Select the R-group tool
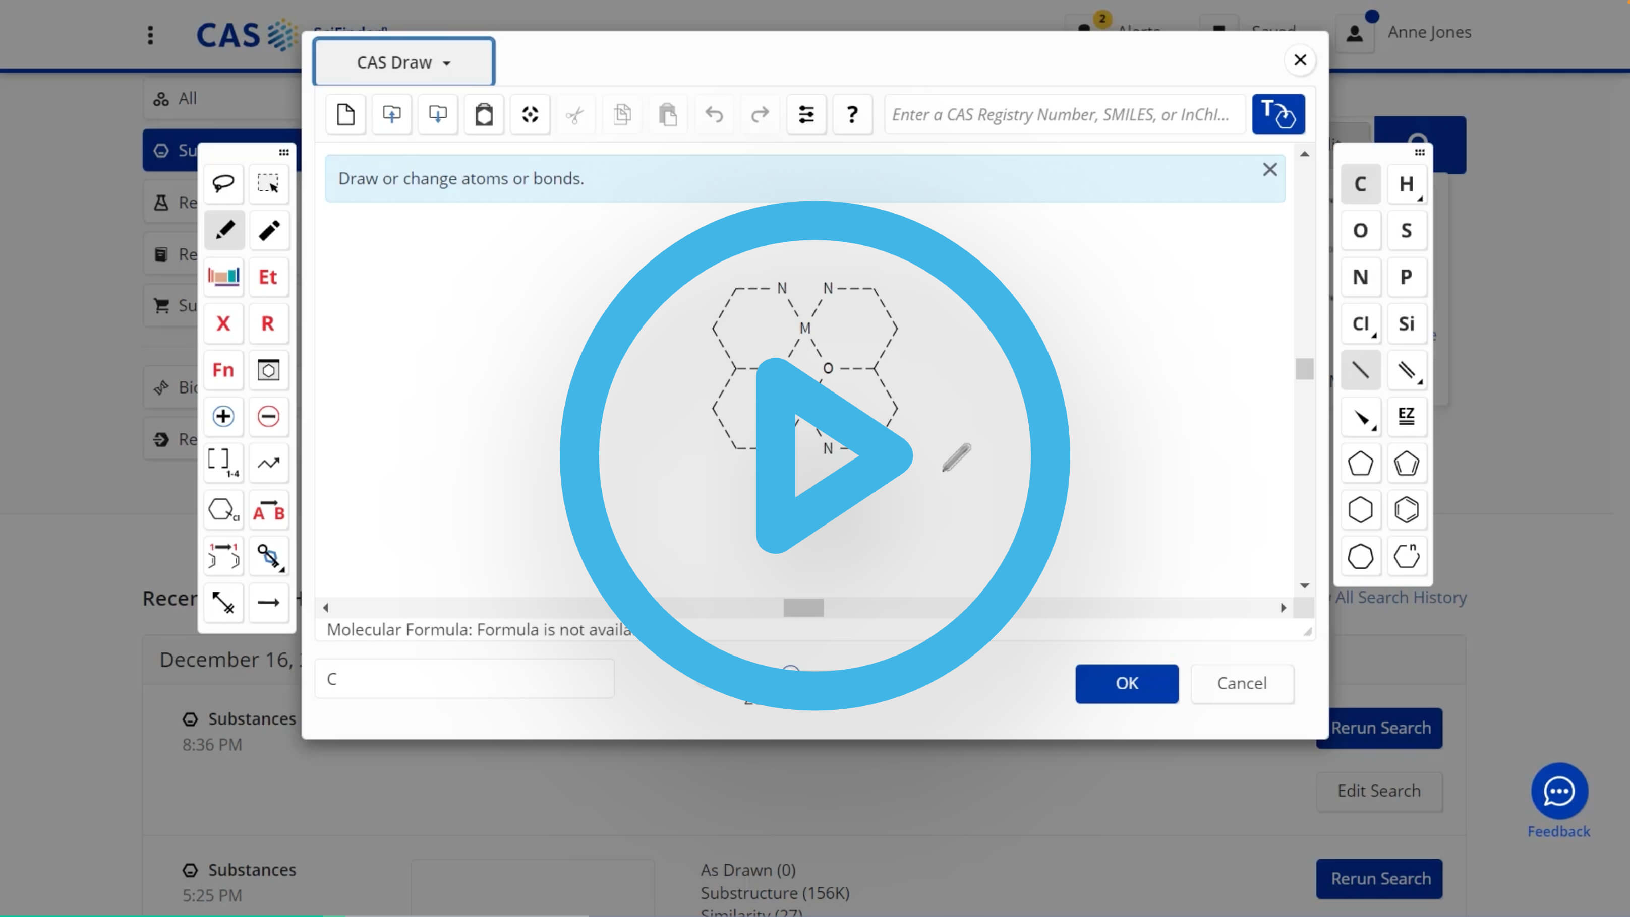Screen dimensions: 1630x917 pyautogui.click(x=268, y=323)
